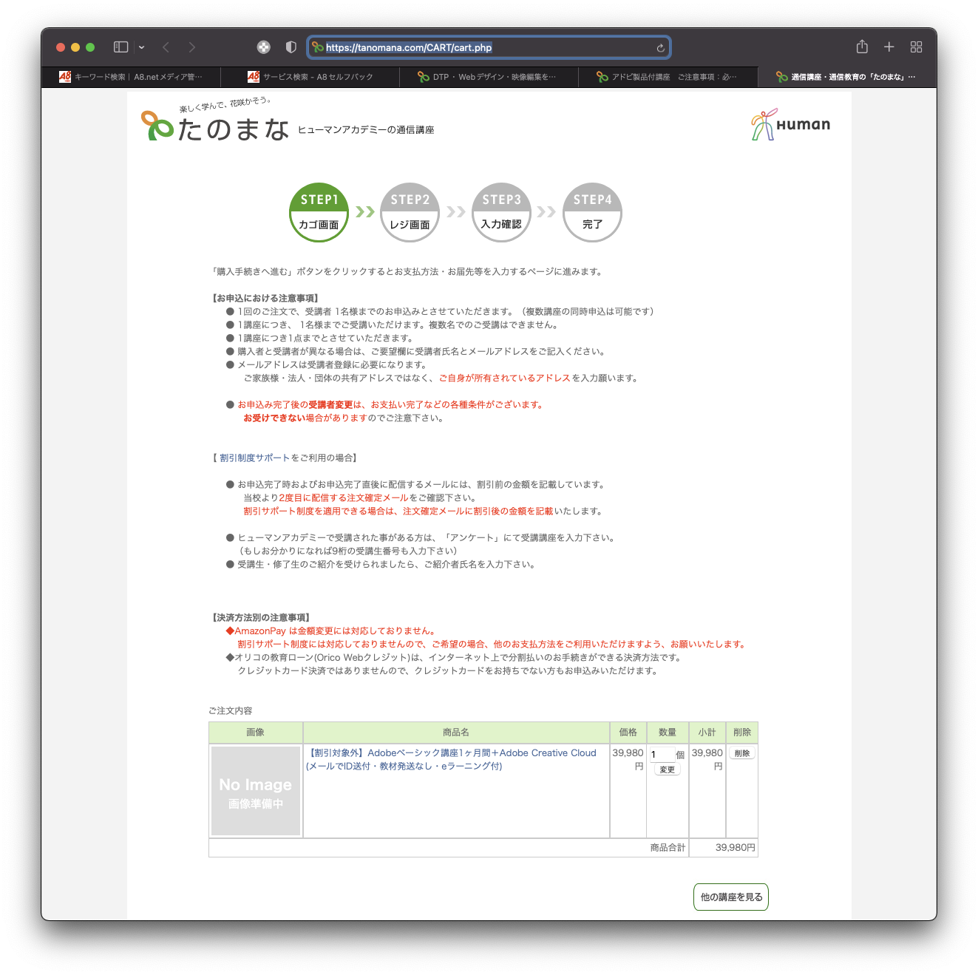The width and height of the screenshot is (978, 975).
Task: Click the 他の講座を見る button
Action: pos(731,897)
